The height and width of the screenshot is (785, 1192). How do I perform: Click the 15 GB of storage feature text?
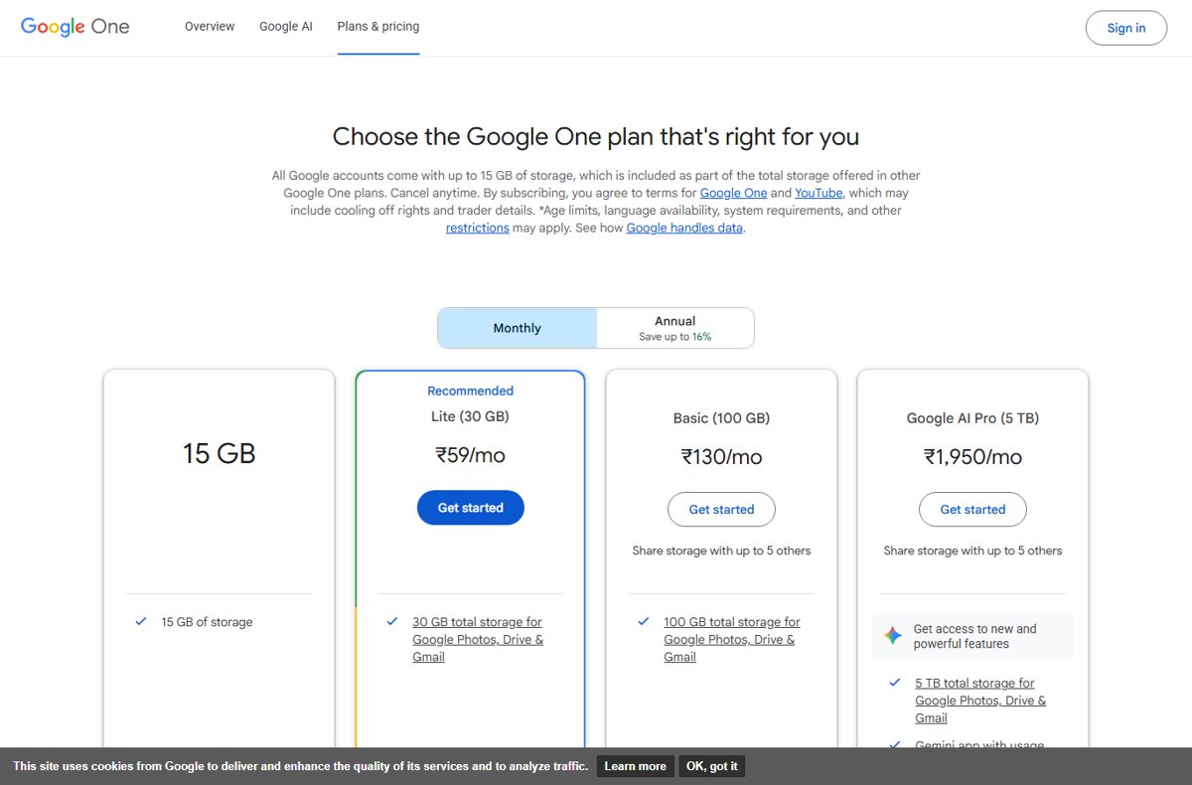tap(207, 622)
